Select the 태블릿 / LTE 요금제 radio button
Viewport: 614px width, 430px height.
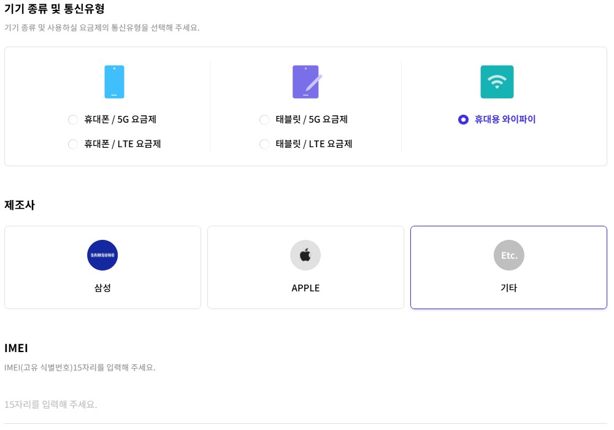pyautogui.click(x=264, y=144)
